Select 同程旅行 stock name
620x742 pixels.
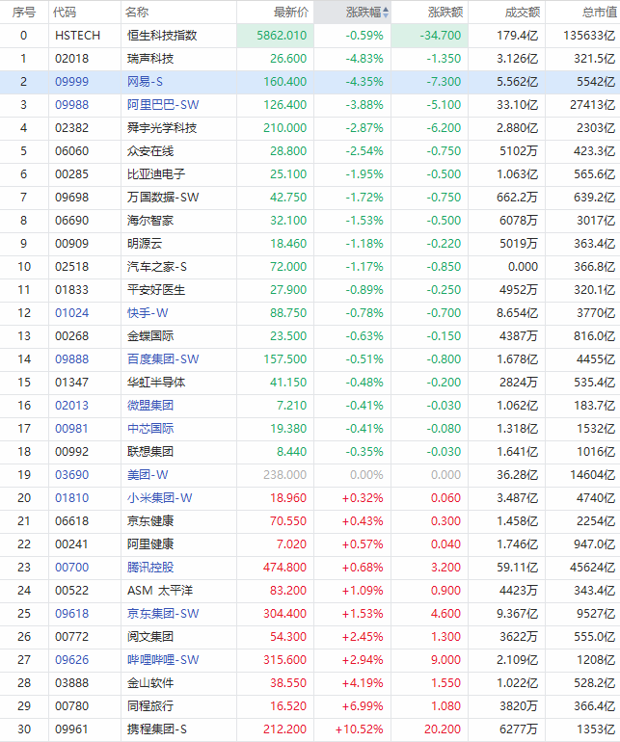(150, 706)
